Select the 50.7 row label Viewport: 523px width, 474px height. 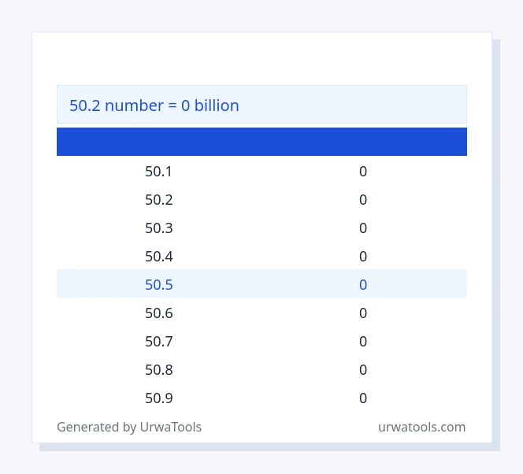pos(159,342)
